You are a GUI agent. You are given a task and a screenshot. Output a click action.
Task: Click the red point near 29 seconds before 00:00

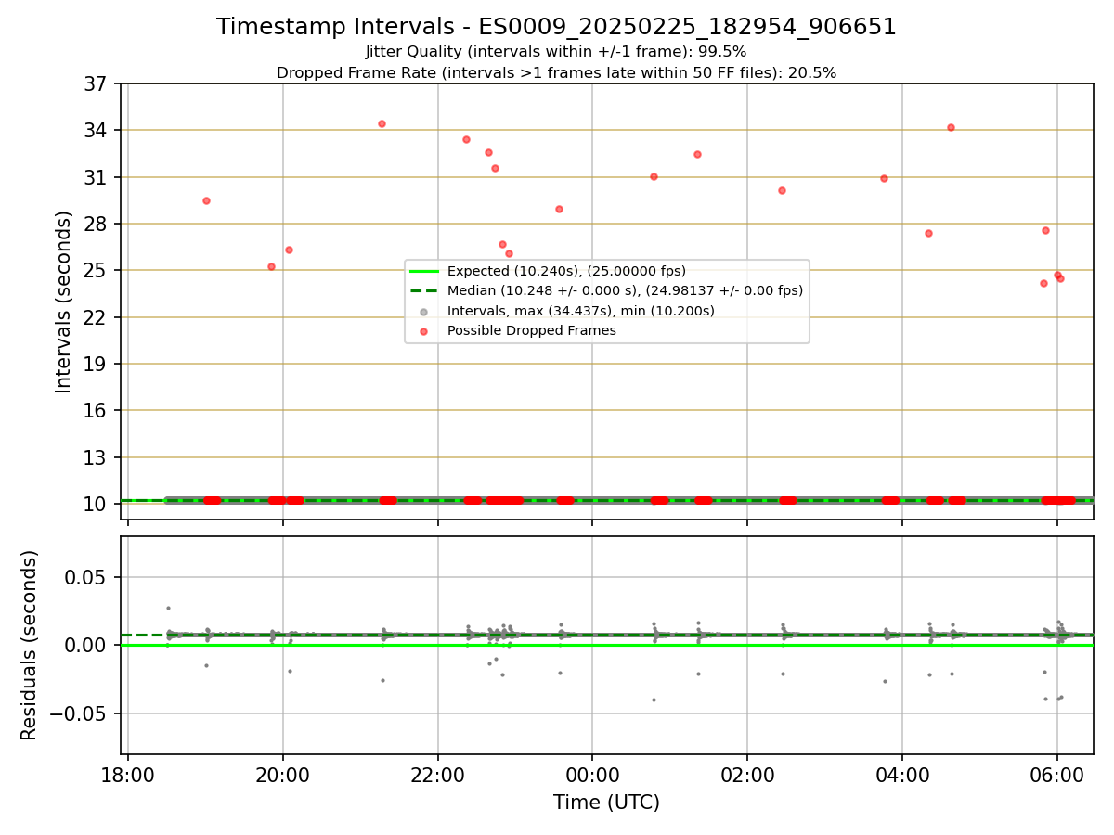pyautogui.click(x=559, y=209)
